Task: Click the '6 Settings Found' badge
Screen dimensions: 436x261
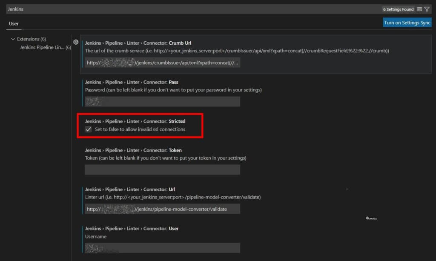Action: (x=398, y=9)
